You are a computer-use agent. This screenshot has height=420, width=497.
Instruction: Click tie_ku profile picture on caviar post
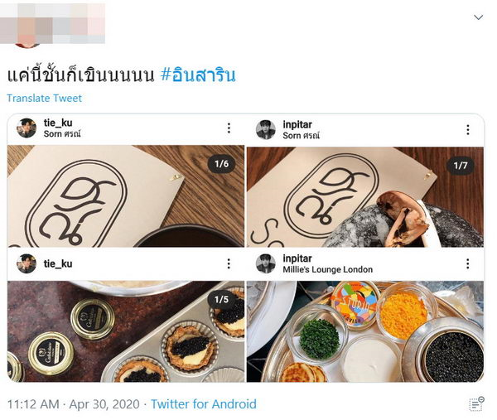[x=27, y=263]
